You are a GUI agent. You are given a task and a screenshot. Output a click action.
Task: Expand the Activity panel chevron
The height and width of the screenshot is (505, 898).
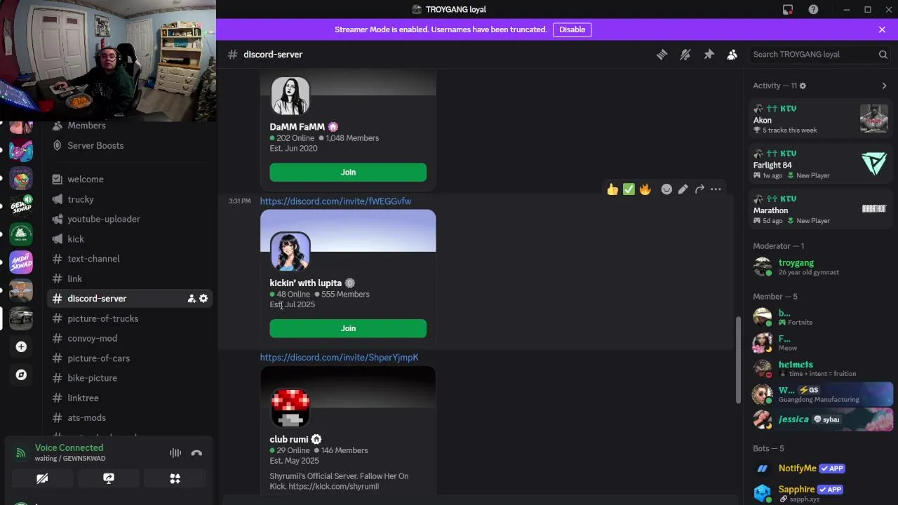884,86
